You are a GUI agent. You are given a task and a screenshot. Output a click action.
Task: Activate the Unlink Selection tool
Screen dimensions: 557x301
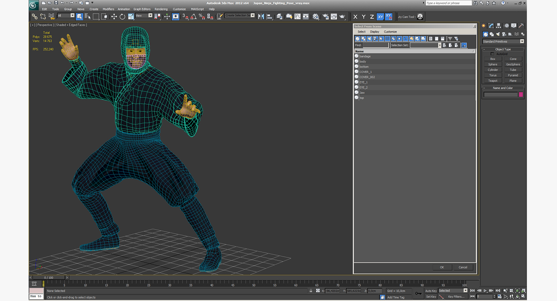(x=43, y=17)
